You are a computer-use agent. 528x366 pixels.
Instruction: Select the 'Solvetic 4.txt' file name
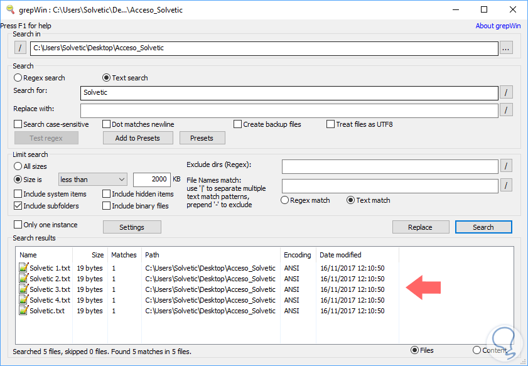point(50,300)
